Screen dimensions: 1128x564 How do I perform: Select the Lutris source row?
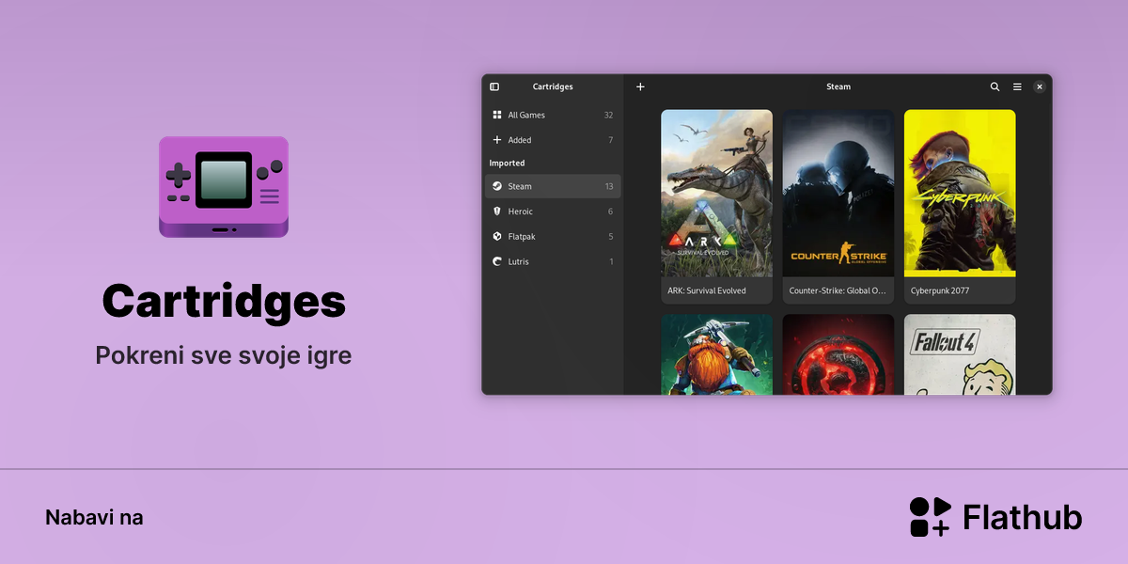pos(553,261)
